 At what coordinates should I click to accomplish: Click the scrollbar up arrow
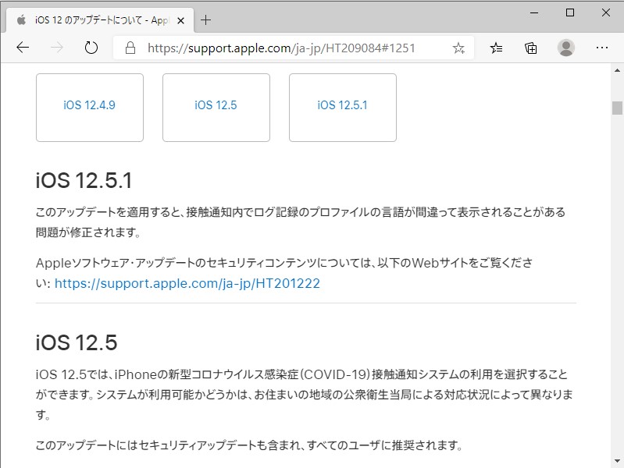(x=617, y=70)
